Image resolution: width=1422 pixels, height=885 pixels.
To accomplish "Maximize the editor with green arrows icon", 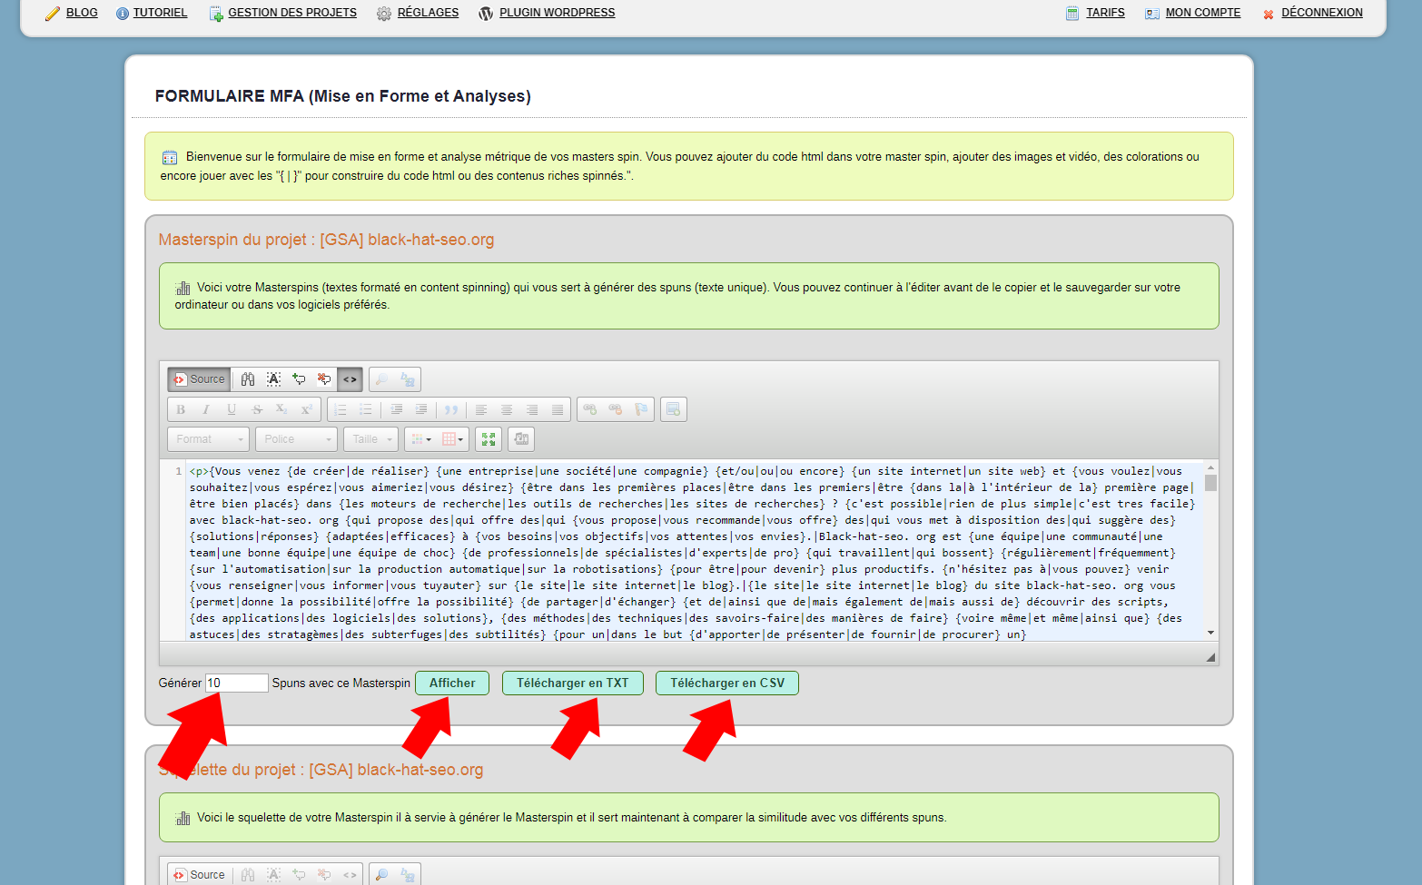I will pos(489,439).
